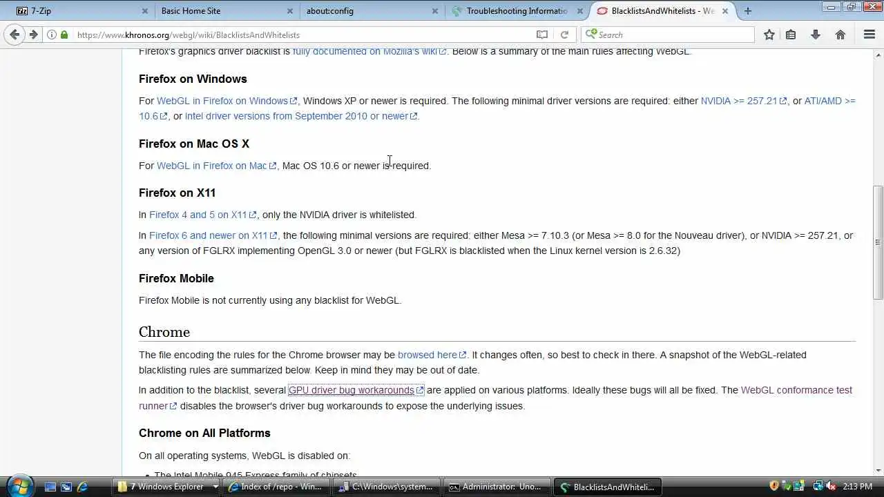Open 'fully documented on Mozilla's wiki' link
Image resolution: width=884 pixels, height=497 pixels.
click(x=369, y=51)
